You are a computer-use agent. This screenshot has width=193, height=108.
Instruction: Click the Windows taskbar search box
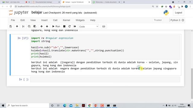coord(28,105)
